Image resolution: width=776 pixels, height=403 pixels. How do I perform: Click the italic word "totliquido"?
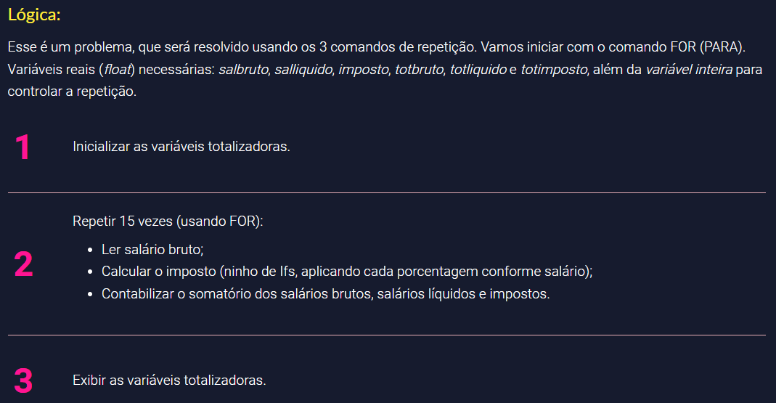coord(478,69)
